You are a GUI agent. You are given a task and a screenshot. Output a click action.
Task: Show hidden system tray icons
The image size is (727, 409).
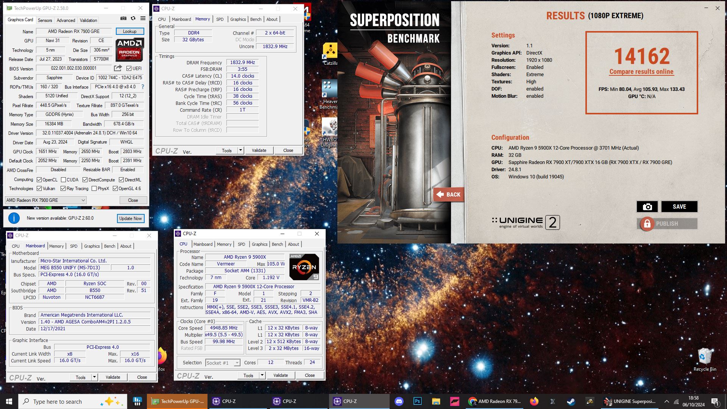tap(666, 401)
